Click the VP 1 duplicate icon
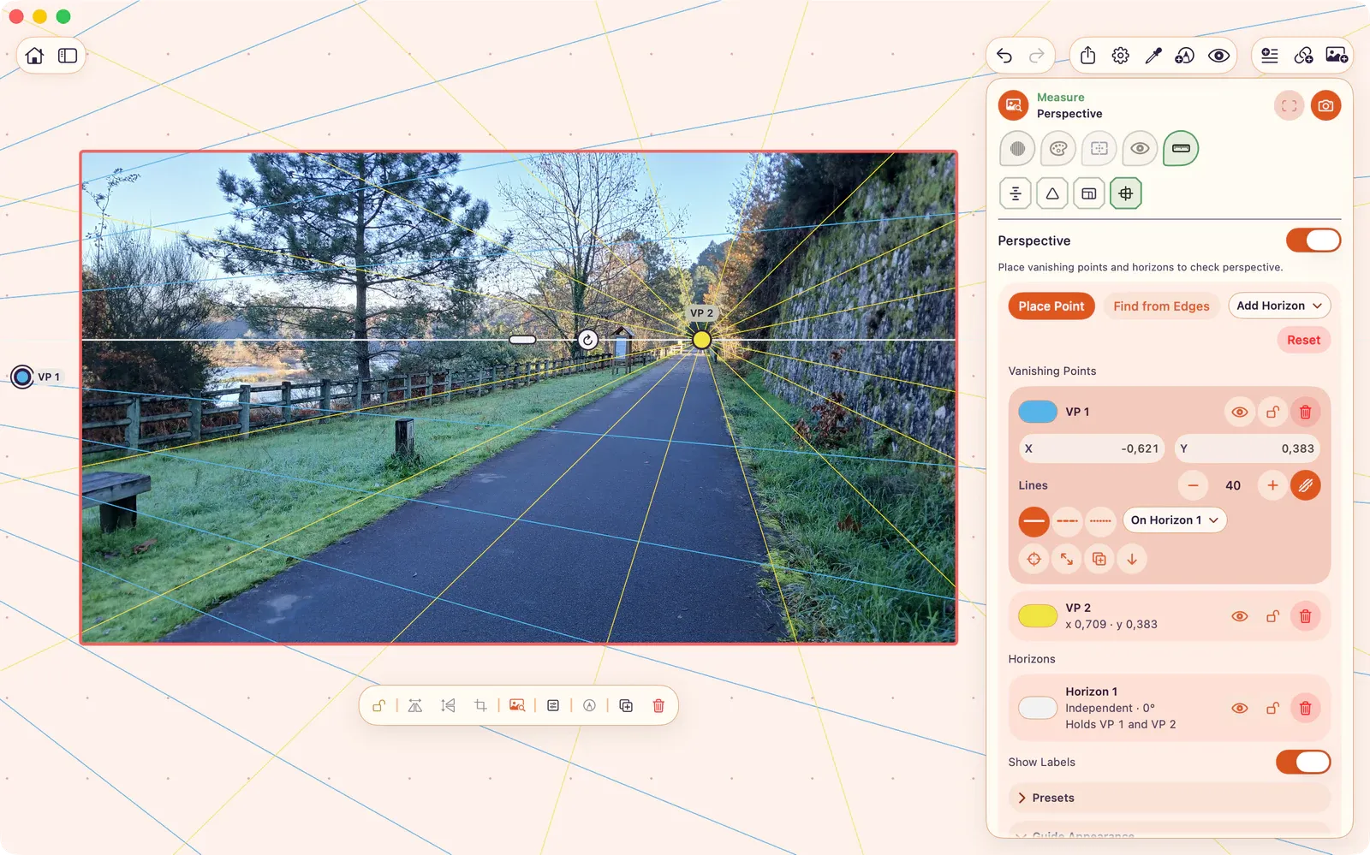This screenshot has width=1370, height=855. tap(1099, 559)
